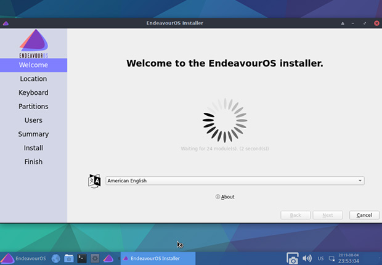Viewport: 382px width, 265px height.
Task: Click the network connection tray icon
Action: pos(332,258)
